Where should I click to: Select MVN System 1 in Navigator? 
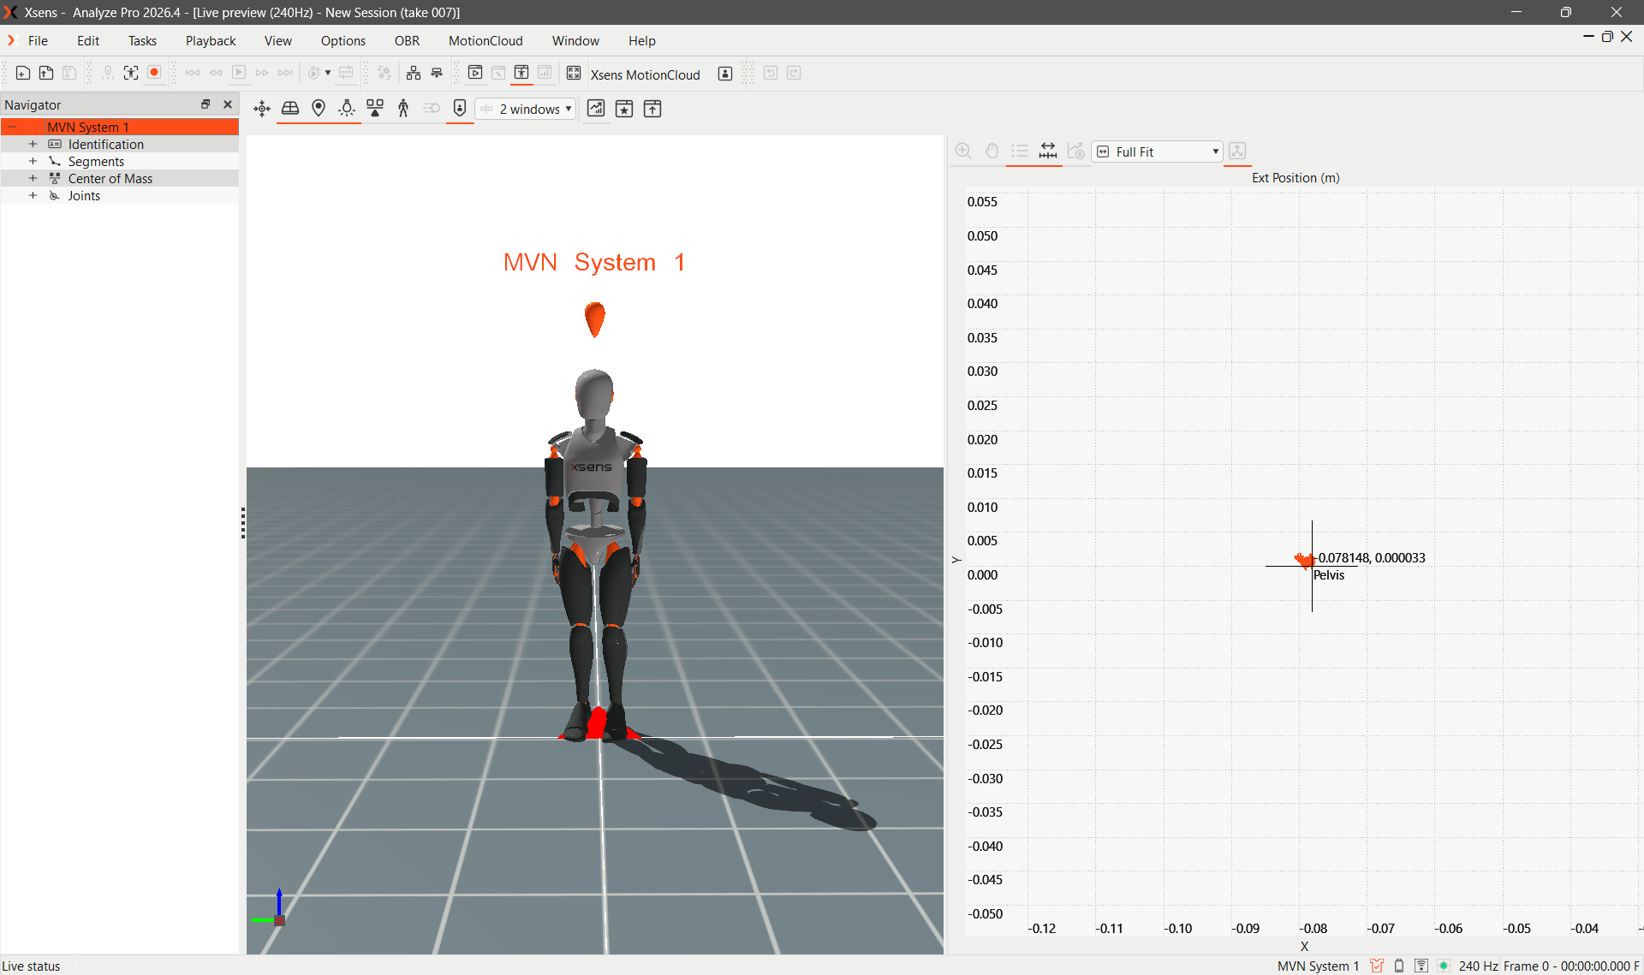coord(120,128)
